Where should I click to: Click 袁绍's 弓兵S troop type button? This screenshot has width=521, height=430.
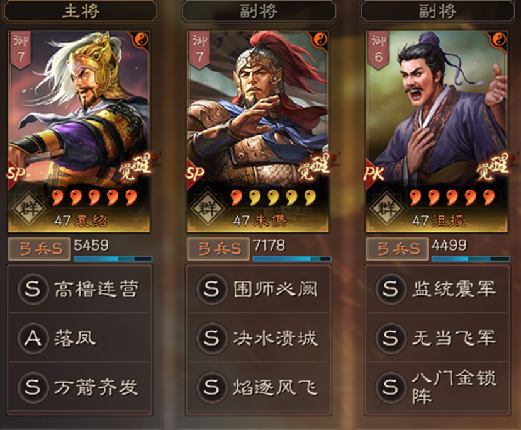pos(40,249)
